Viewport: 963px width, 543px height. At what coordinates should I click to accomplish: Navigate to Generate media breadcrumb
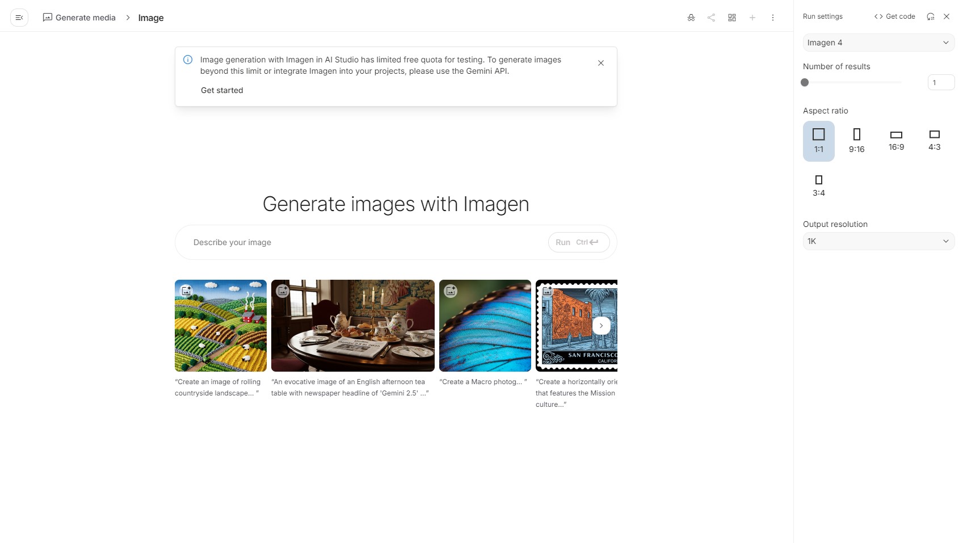click(x=79, y=18)
